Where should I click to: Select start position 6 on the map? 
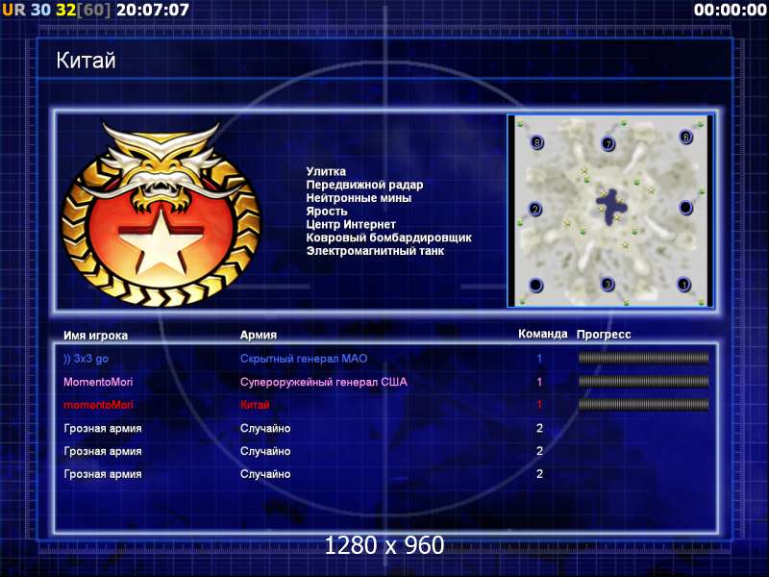(x=685, y=137)
